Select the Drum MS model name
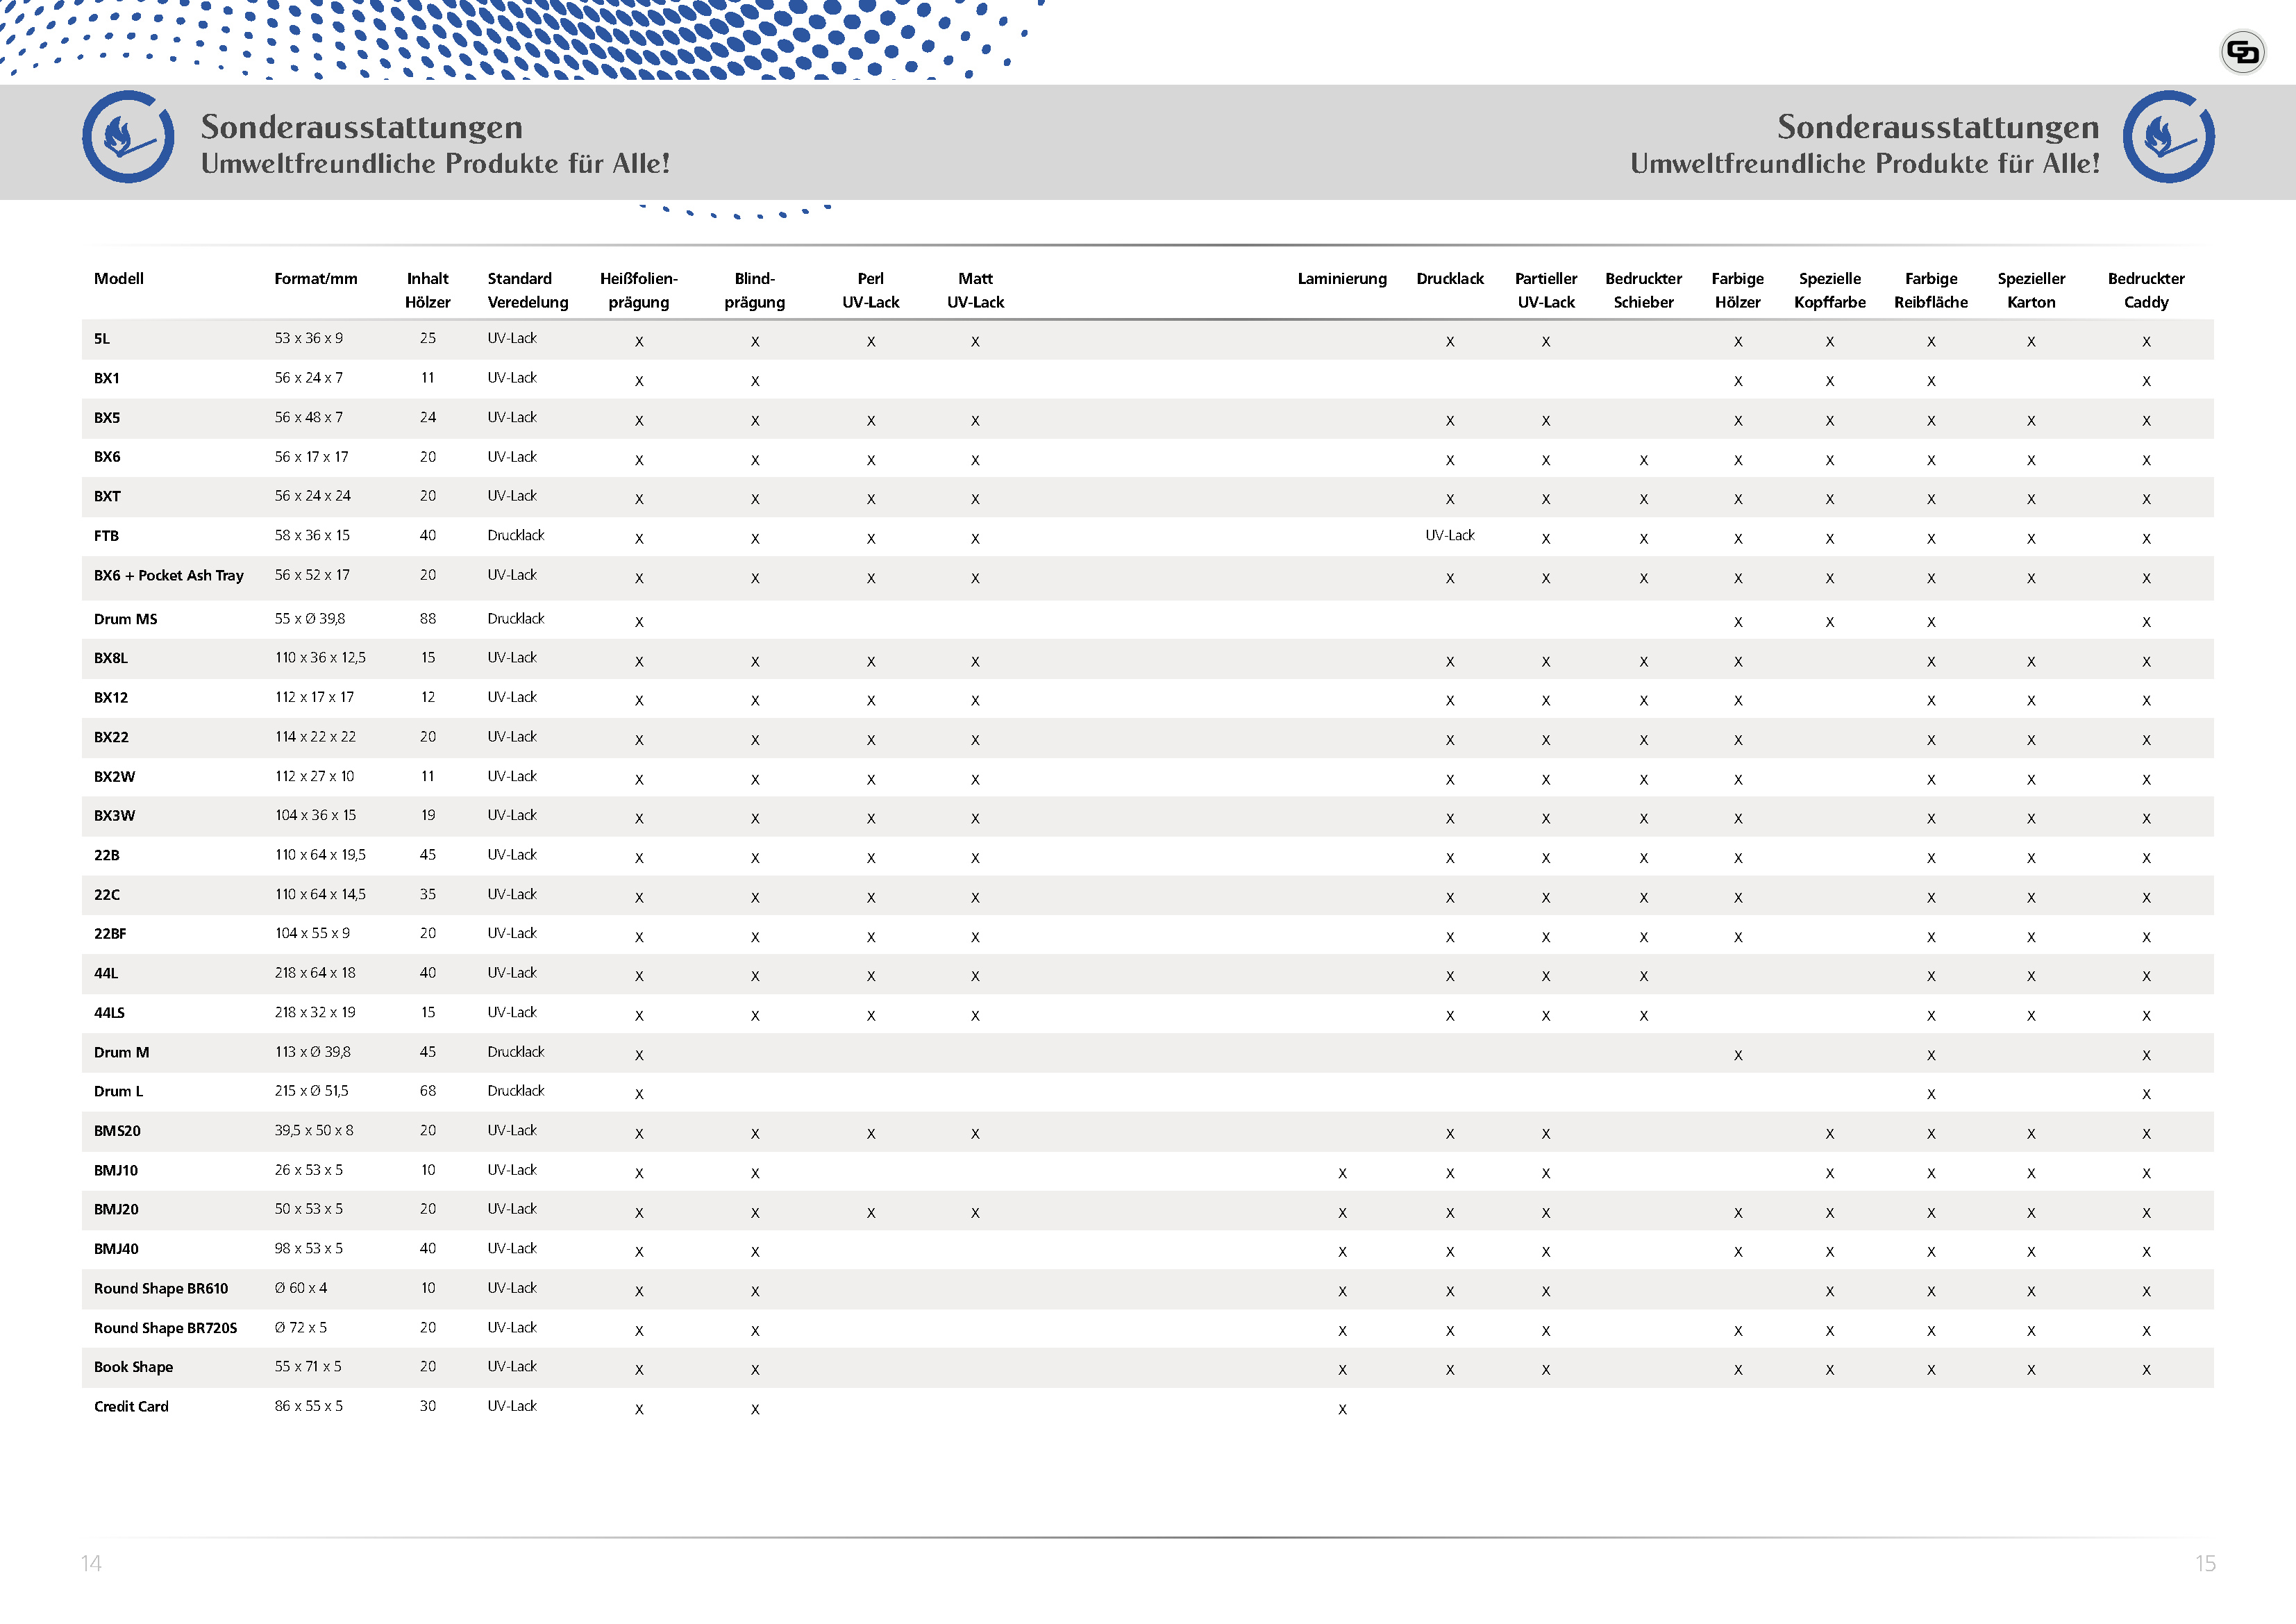The image size is (2296, 1624). pyautogui.click(x=126, y=620)
